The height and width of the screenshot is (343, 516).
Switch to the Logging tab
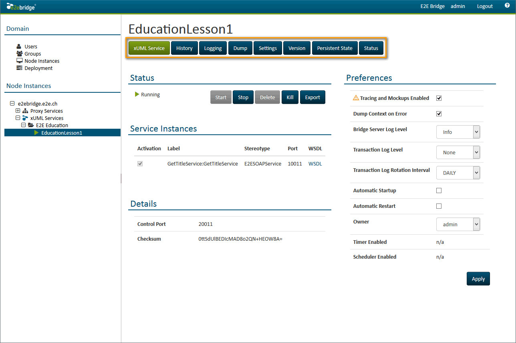(x=213, y=48)
